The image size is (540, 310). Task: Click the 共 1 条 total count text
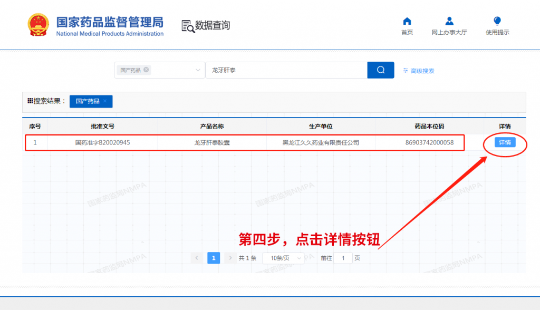(247, 258)
